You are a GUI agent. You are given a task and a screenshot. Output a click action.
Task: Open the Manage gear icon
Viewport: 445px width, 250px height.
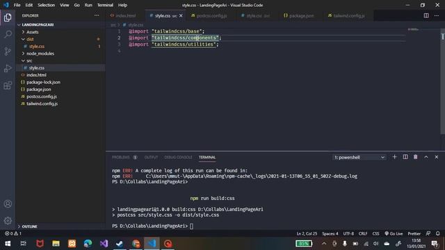point(8,221)
